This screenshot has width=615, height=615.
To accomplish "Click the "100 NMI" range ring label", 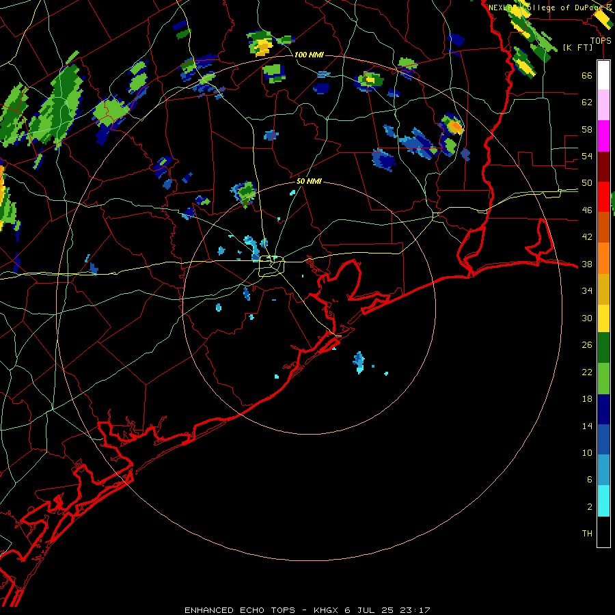I will [309, 55].
